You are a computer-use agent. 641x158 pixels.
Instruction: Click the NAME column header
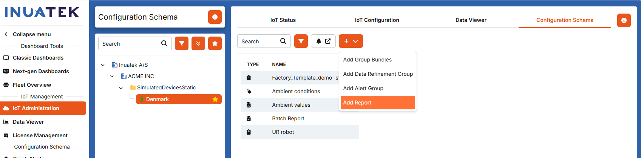279,64
